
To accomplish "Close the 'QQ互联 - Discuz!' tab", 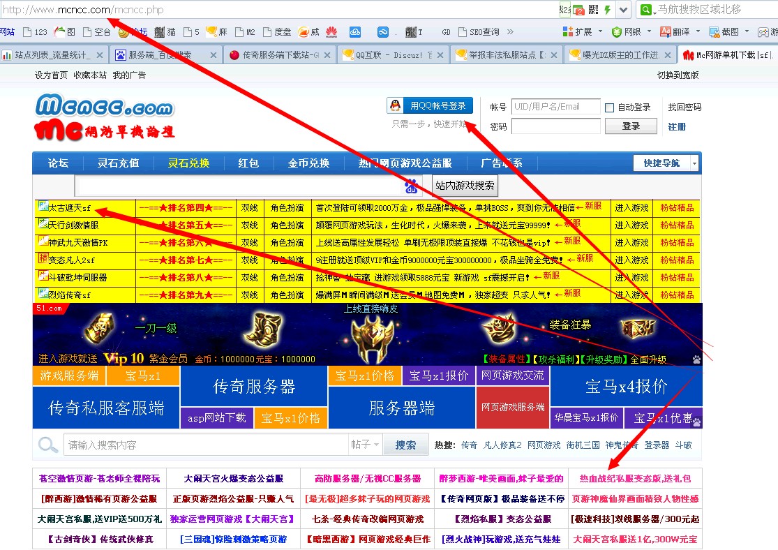I will pos(440,55).
